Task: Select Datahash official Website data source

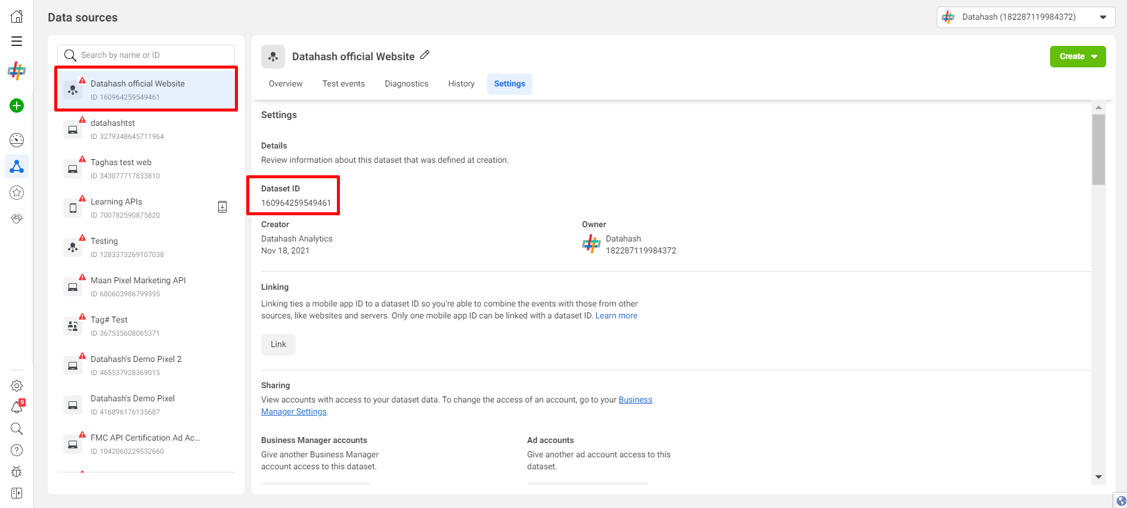Action: pyautogui.click(x=146, y=89)
